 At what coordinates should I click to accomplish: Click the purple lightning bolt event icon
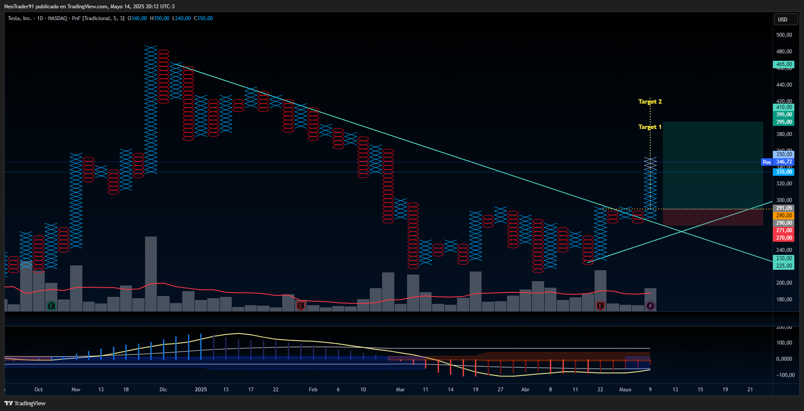coord(650,306)
